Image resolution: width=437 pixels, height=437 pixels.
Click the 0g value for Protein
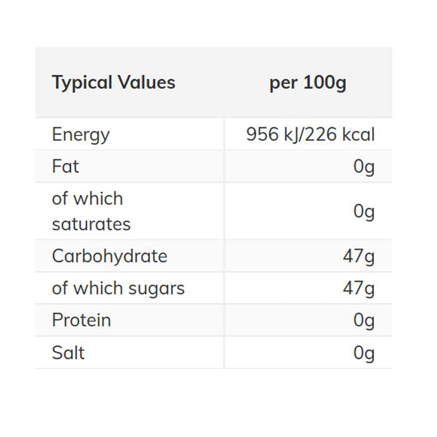click(x=364, y=320)
